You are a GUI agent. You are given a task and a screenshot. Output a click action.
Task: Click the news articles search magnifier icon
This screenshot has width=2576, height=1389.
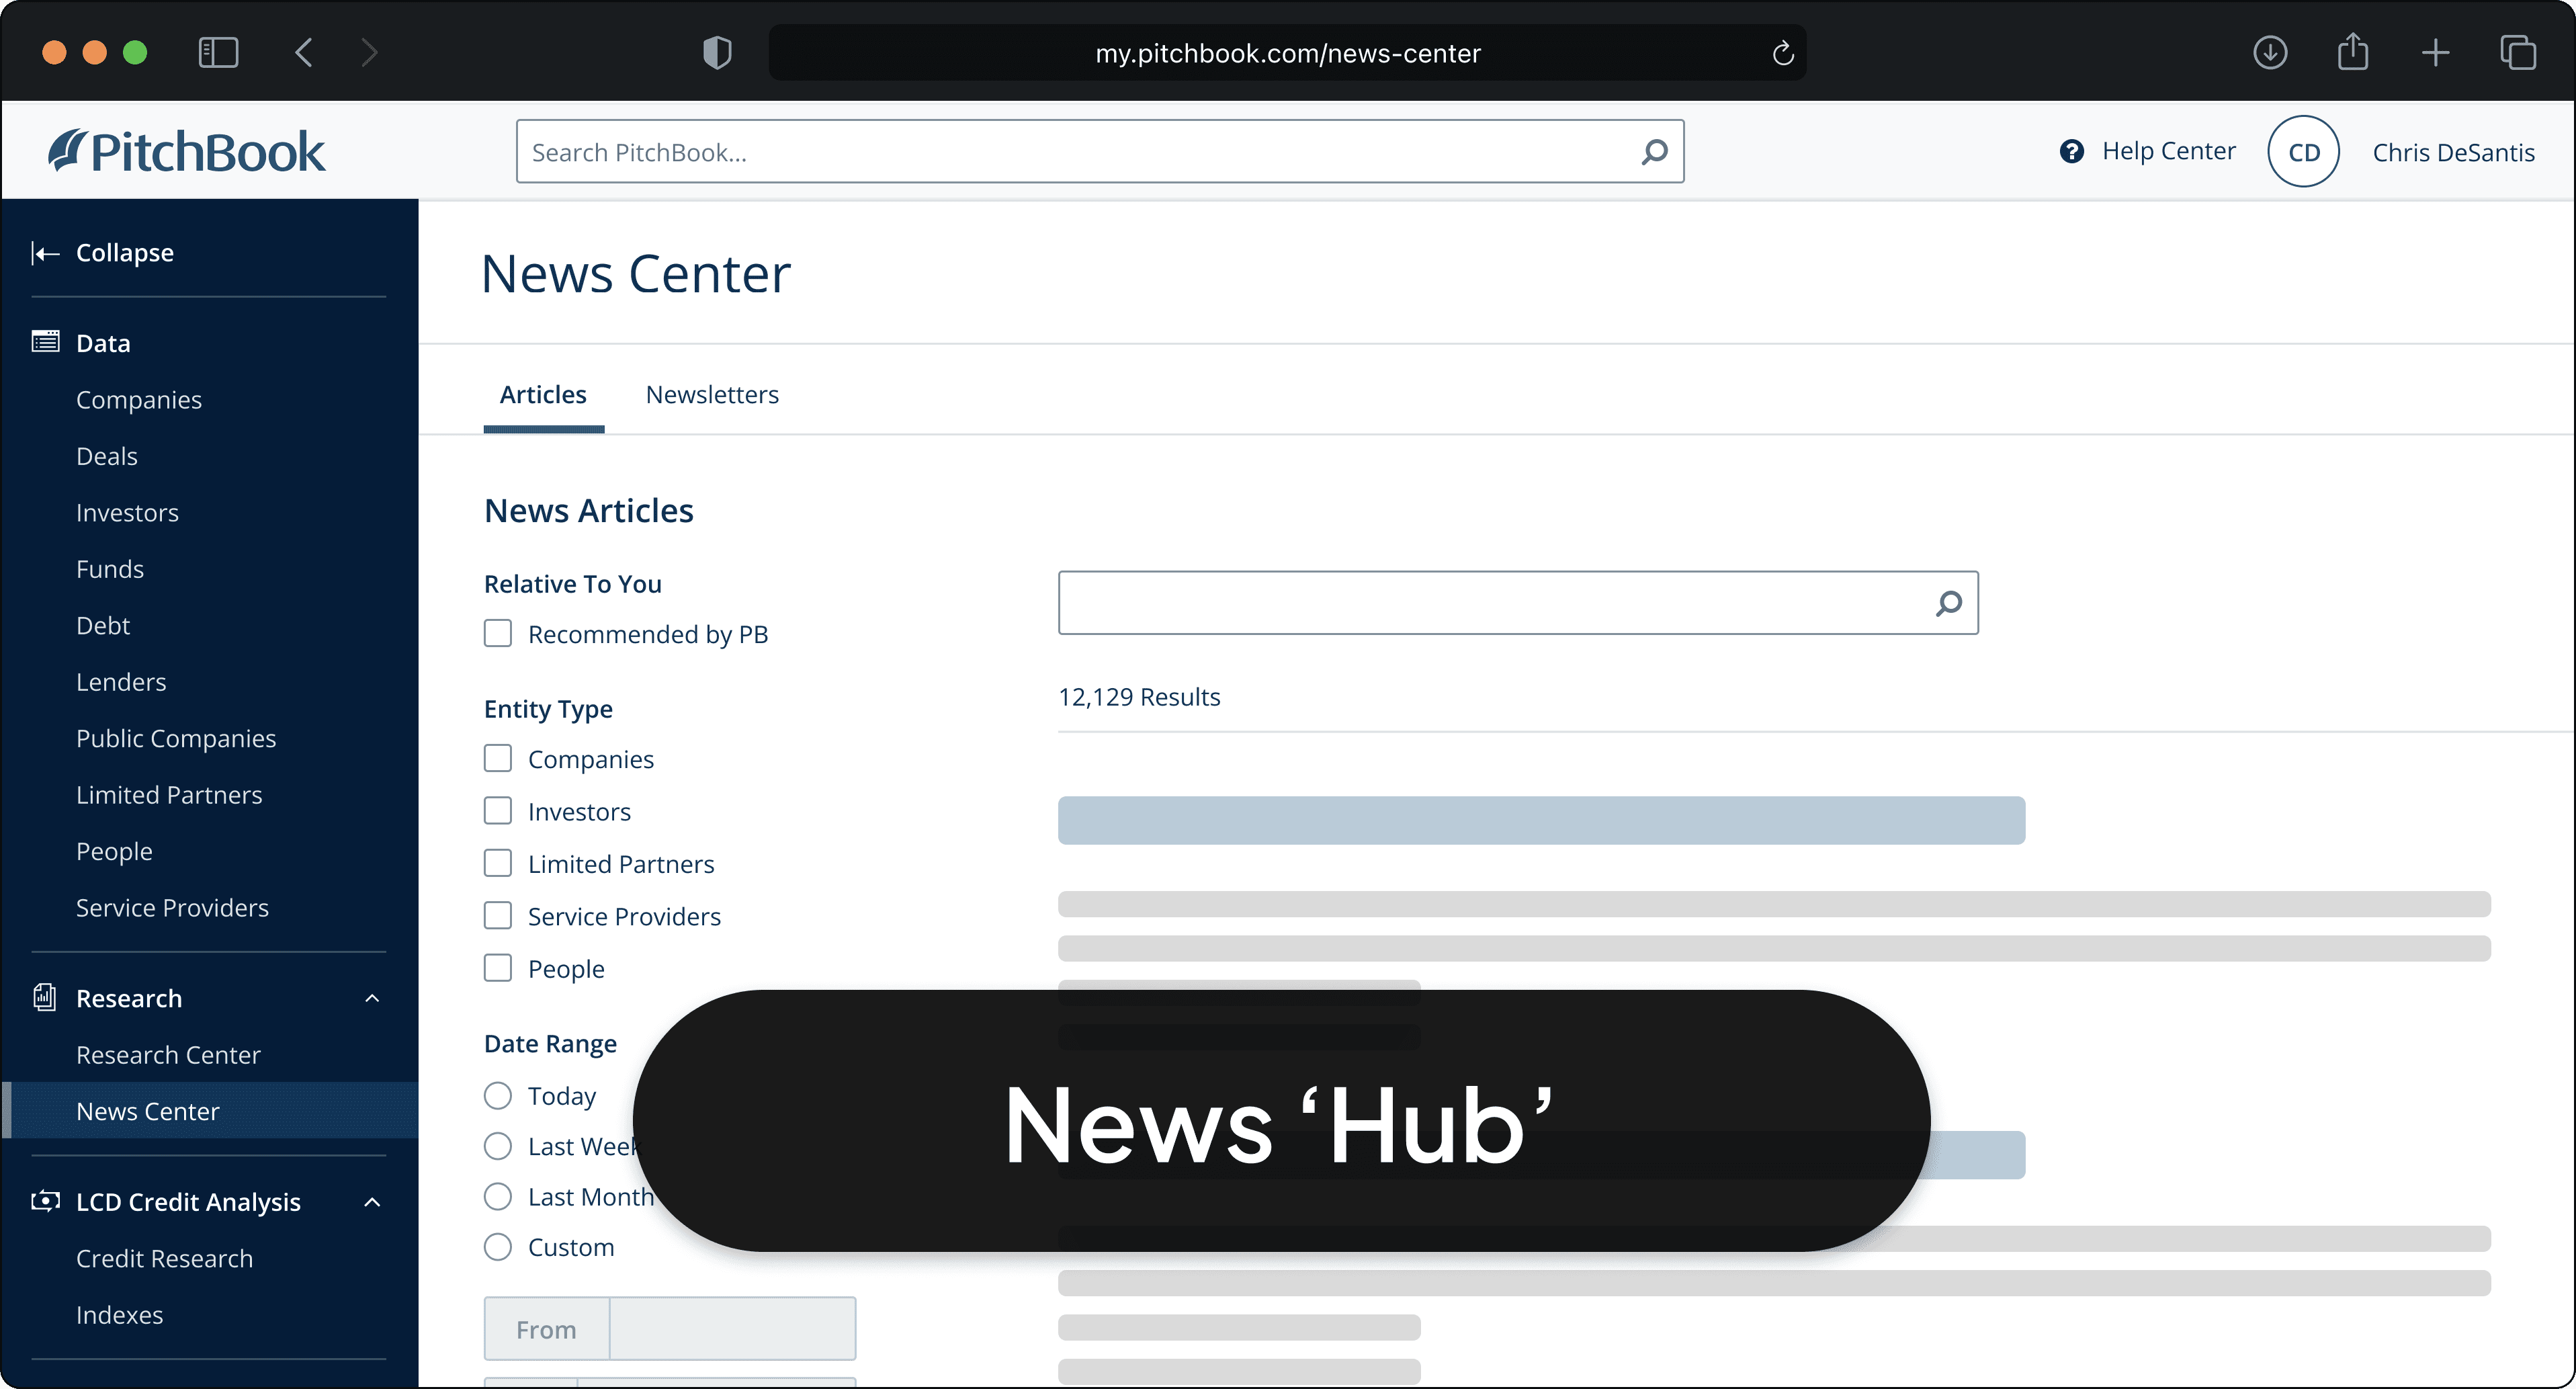pos(1948,603)
